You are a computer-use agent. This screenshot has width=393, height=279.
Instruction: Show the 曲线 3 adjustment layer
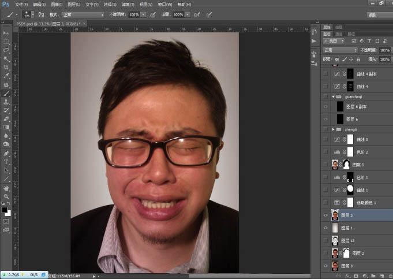tap(326, 139)
